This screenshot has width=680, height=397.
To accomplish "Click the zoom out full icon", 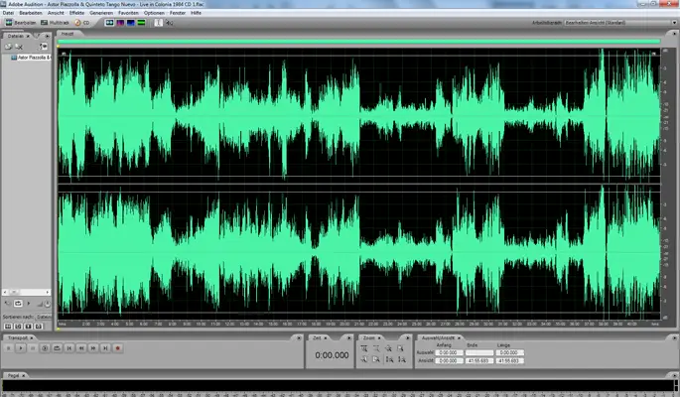I will click(388, 349).
